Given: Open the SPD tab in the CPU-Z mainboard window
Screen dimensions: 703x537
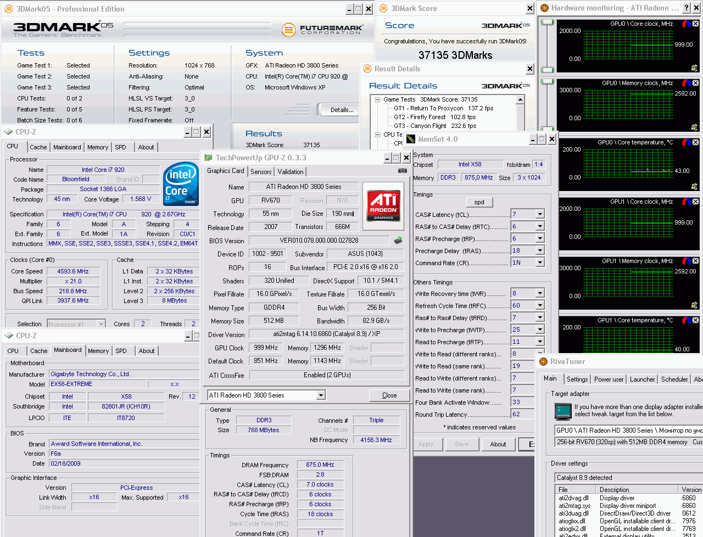Looking at the screenshot, I should 121,351.
